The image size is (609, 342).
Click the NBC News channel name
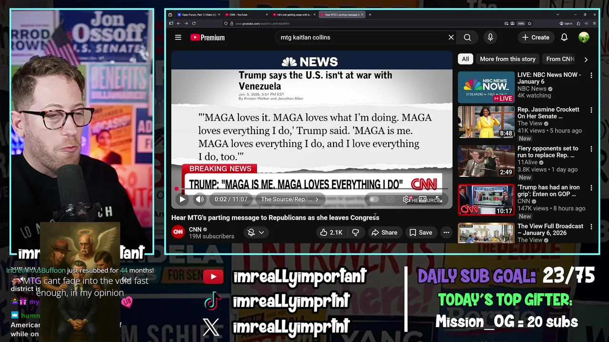tap(532, 89)
